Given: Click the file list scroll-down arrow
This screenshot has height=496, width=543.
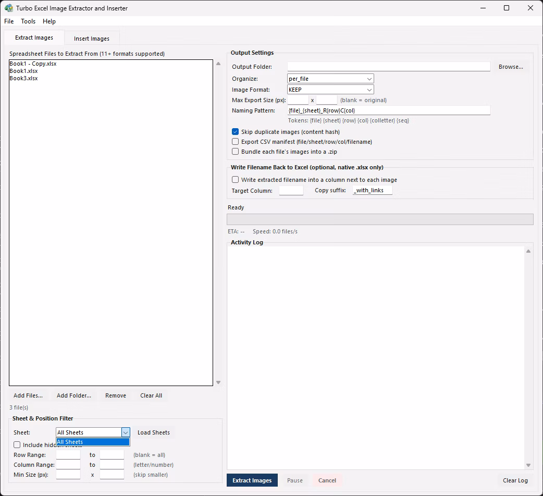Looking at the screenshot, I should 218,382.
